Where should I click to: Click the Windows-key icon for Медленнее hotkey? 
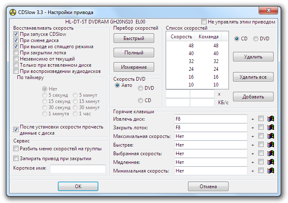coord(270,162)
